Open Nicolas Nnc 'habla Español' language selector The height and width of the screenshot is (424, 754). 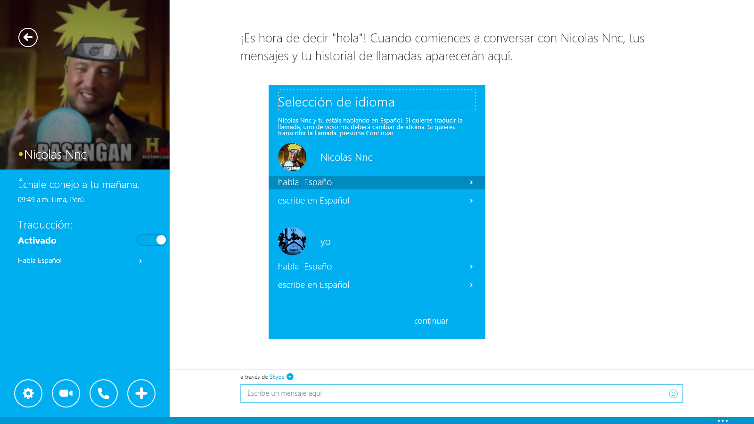pyautogui.click(x=377, y=182)
